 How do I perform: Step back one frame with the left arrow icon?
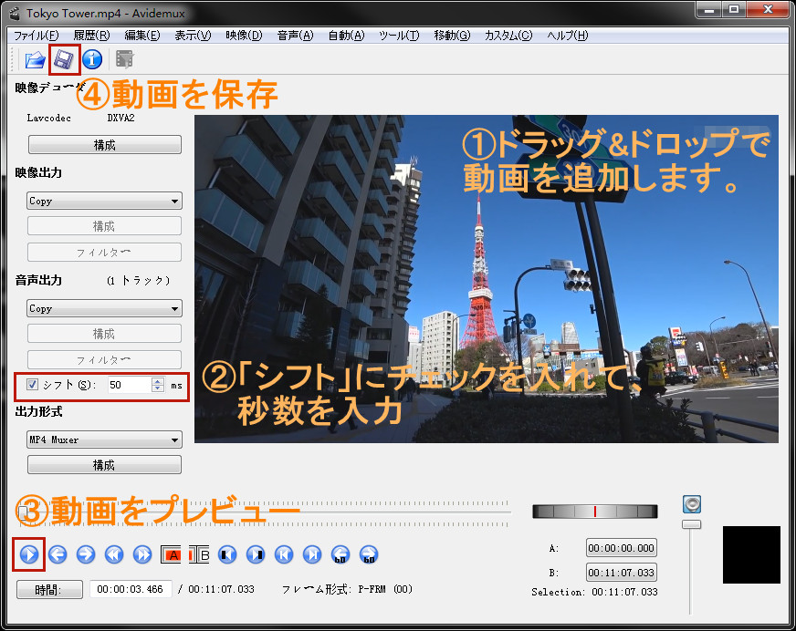[57, 554]
